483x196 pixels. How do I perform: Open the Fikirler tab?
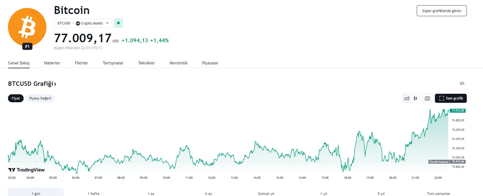pyautogui.click(x=81, y=63)
